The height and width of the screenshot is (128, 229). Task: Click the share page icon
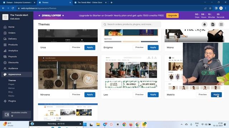(205, 9)
